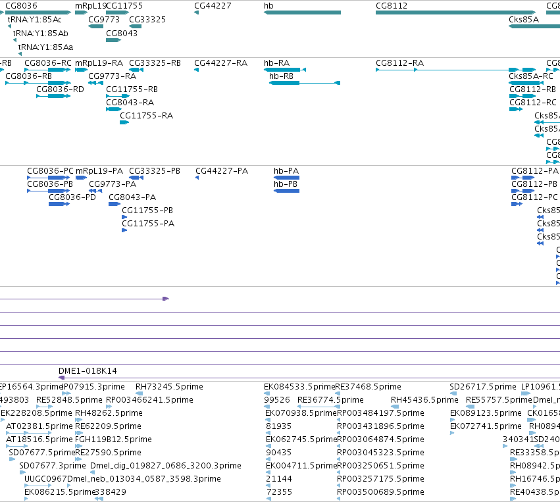The height and width of the screenshot is (502, 560).
Task: Select the hb-RA transcript label
Action: (x=277, y=63)
